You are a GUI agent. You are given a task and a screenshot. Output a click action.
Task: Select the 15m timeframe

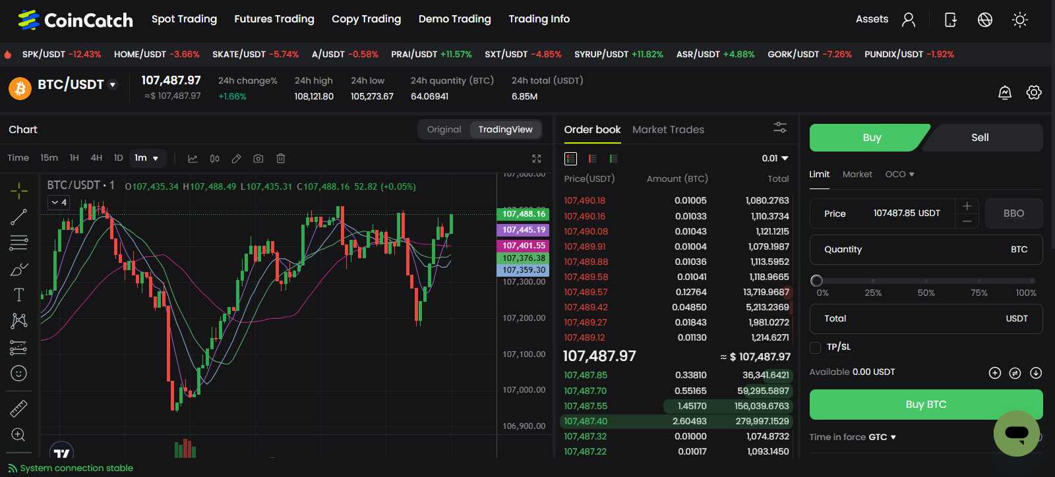[x=49, y=158]
